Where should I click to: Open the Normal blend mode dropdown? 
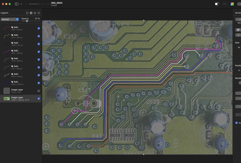click(x=10, y=19)
